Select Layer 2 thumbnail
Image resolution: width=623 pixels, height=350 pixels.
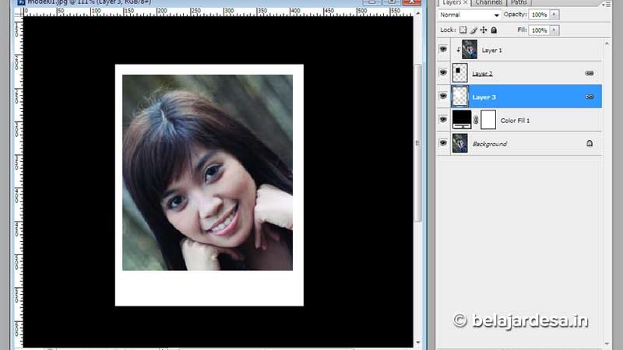point(460,73)
